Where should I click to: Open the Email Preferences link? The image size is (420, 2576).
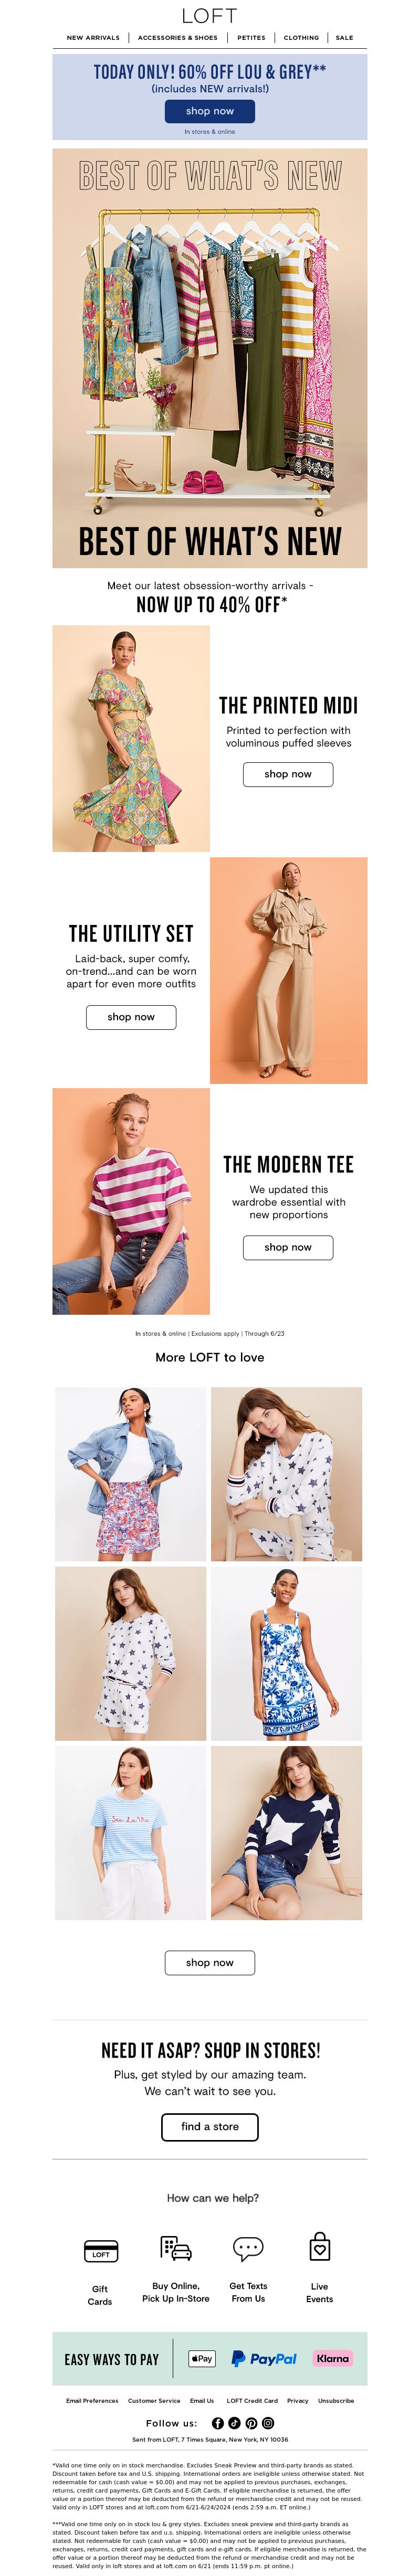(92, 2400)
